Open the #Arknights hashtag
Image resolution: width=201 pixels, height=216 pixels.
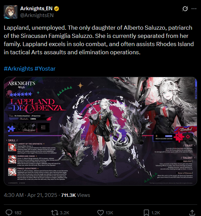pos(18,69)
